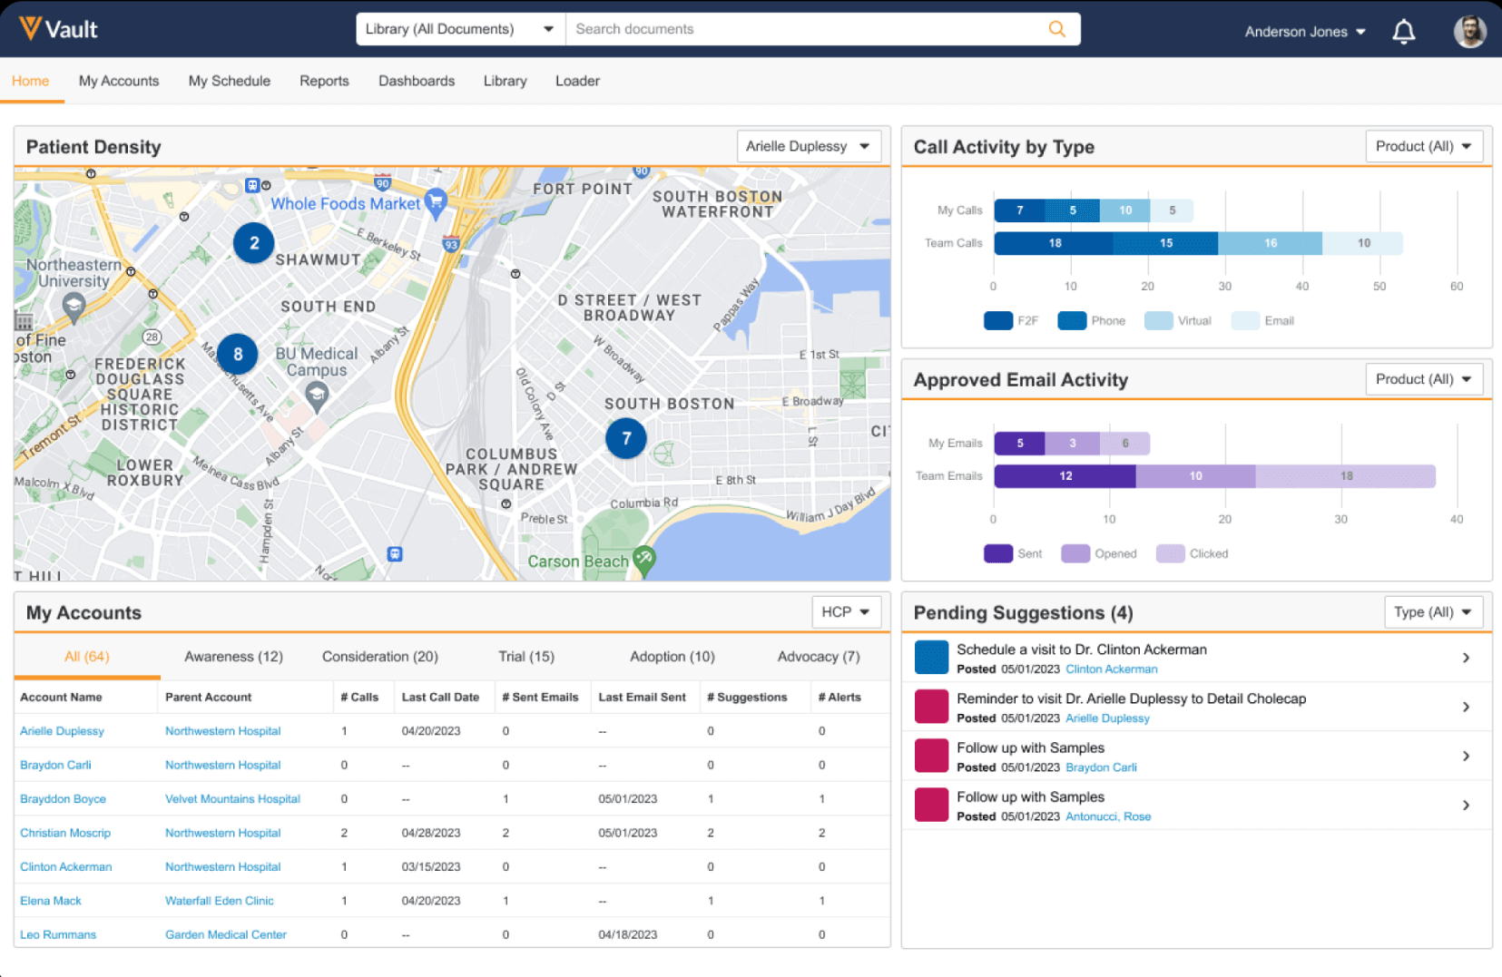Viewport: 1502px width, 977px height.
Task: Open notifications via the bell icon
Action: pyautogui.click(x=1403, y=30)
